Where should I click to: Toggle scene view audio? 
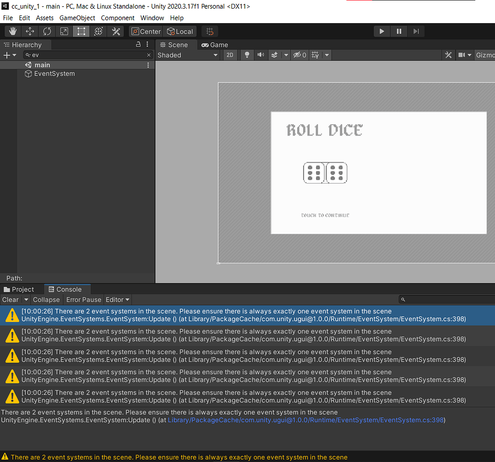point(260,55)
